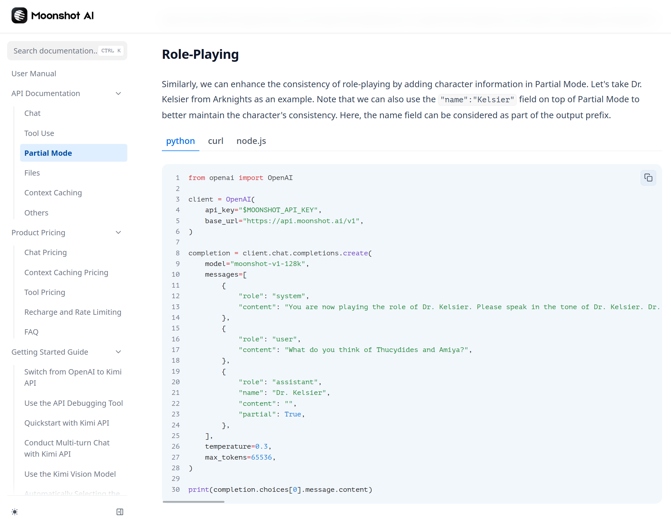Viewport: 671px width, 519px height.
Task: Open Conduct Multi-turn Chat with Kimi API
Action: point(67,448)
